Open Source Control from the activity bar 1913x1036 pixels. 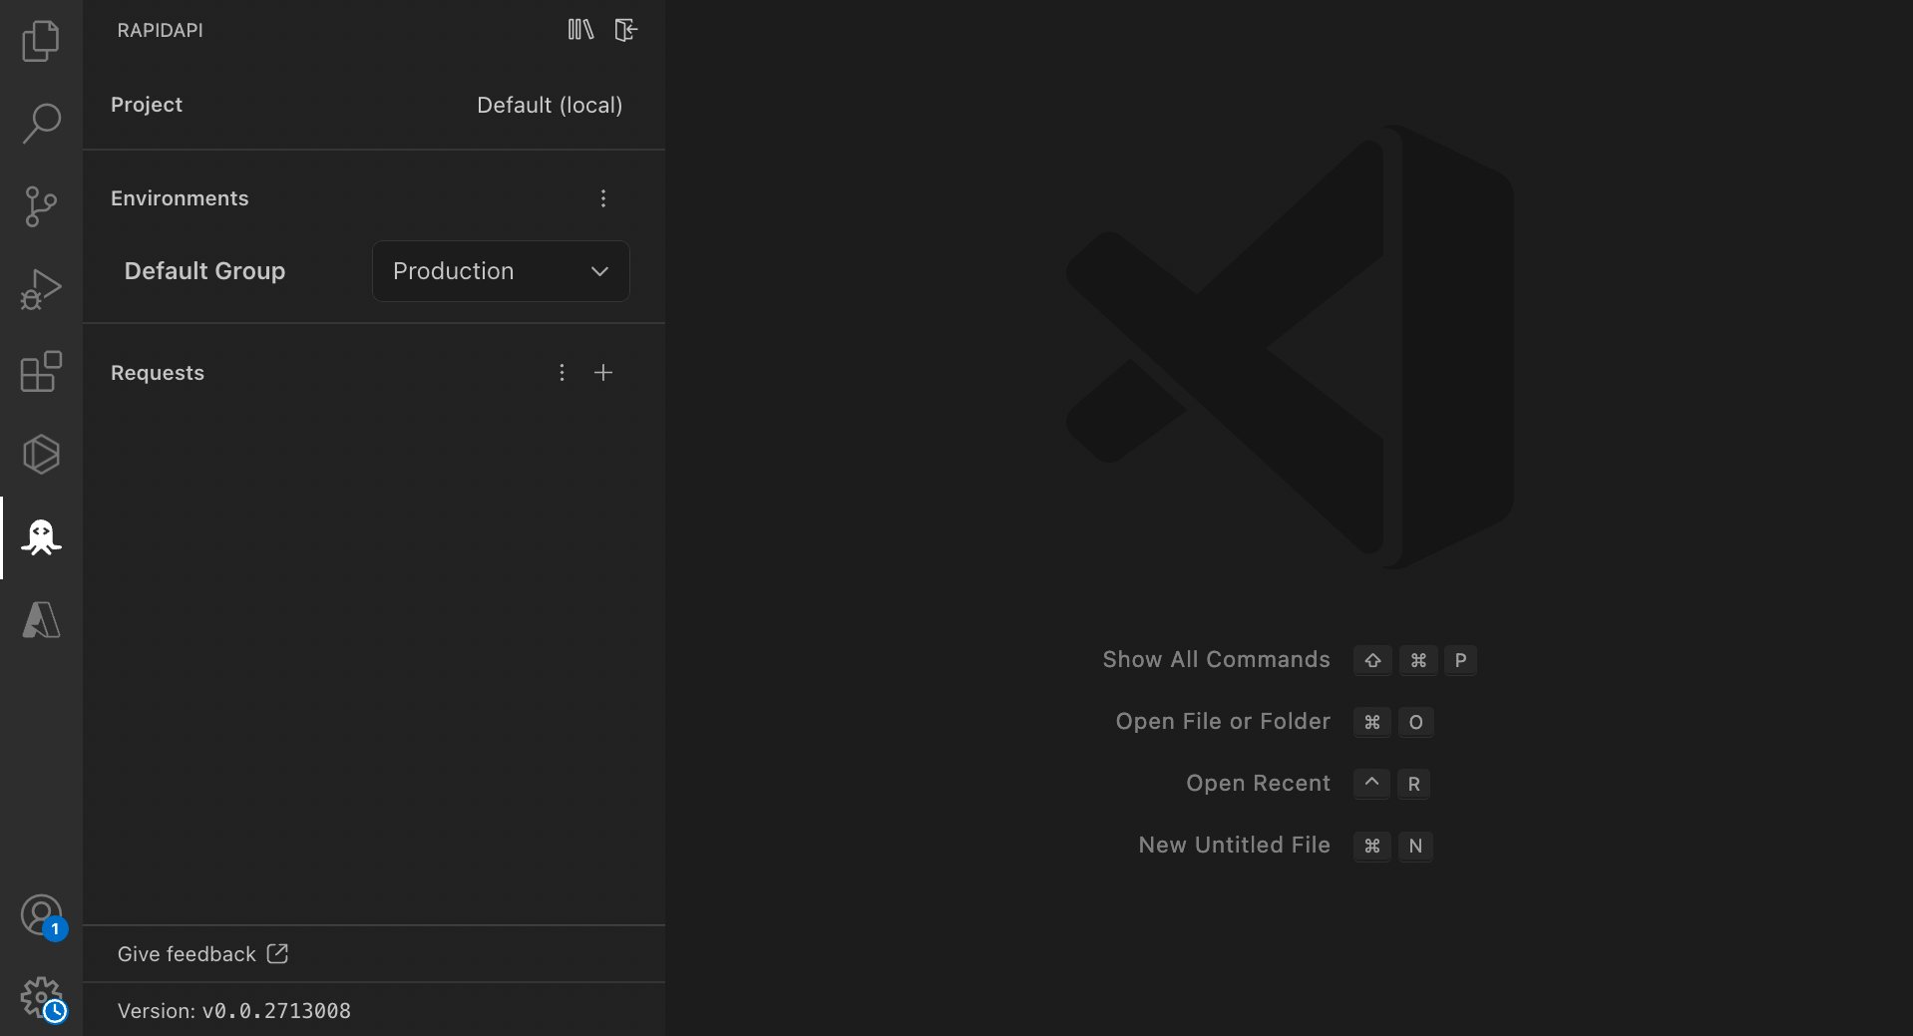(x=40, y=205)
